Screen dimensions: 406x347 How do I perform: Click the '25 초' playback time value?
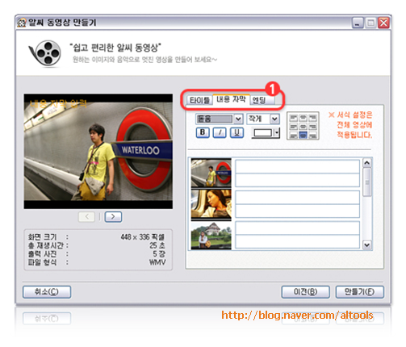[157, 245]
